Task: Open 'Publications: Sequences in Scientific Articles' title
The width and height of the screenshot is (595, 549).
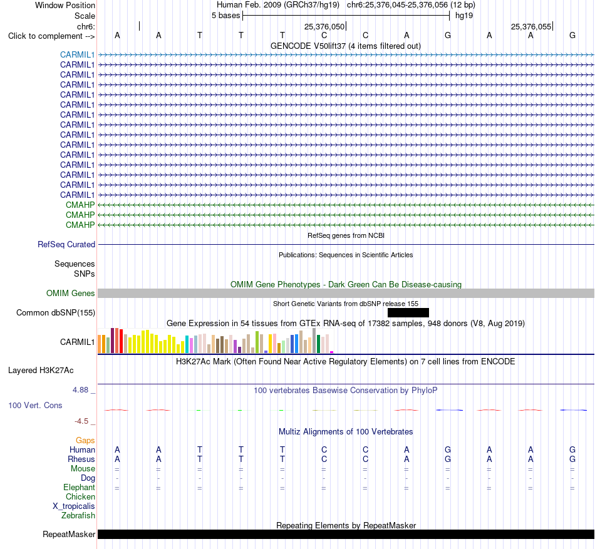Action: click(346, 255)
